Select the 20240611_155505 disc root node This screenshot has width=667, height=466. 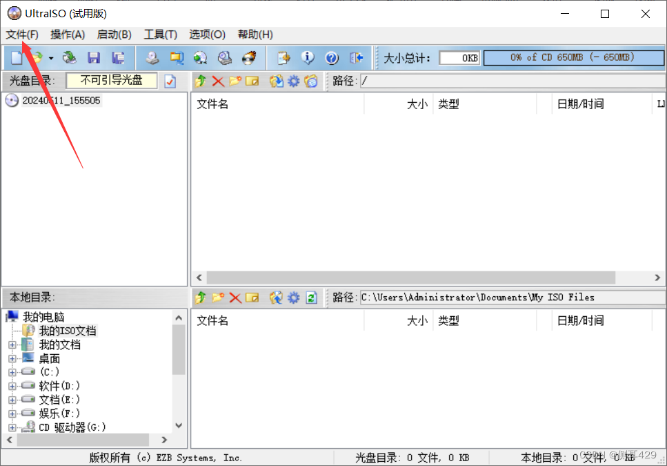[x=61, y=100]
